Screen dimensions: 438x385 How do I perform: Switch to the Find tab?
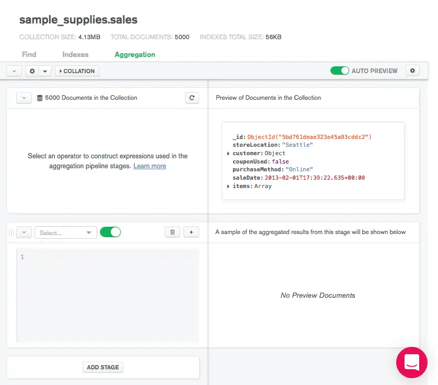(29, 54)
